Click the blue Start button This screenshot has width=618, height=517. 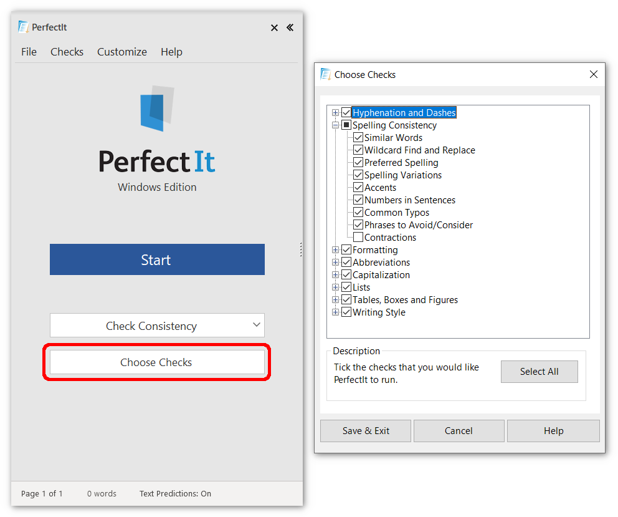(x=157, y=259)
